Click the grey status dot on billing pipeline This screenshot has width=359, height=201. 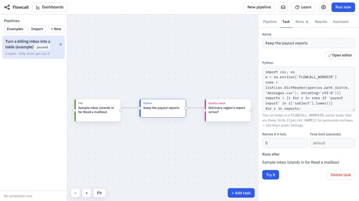pyautogui.click(x=61, y=44)
